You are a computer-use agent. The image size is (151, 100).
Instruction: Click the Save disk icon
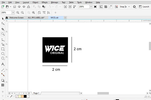15,7
